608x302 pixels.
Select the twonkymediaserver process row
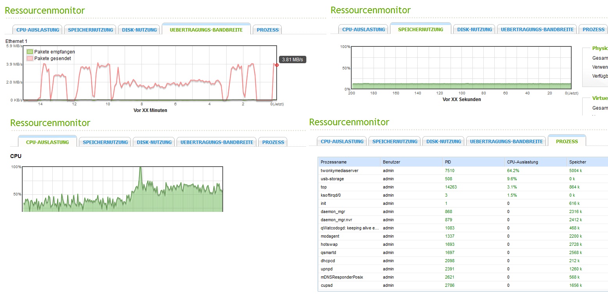click(x=463, y=171)
